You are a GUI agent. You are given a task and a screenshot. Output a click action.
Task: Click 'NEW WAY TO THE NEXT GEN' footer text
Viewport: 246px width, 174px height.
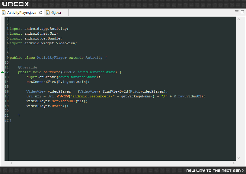click(213, 171)
